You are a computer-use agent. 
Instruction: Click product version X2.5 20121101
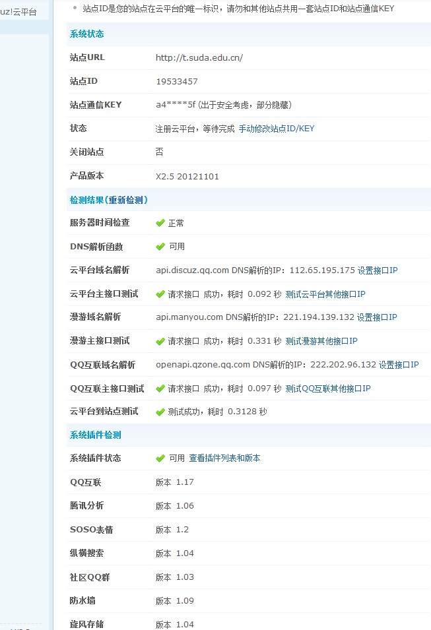(187, 176)
